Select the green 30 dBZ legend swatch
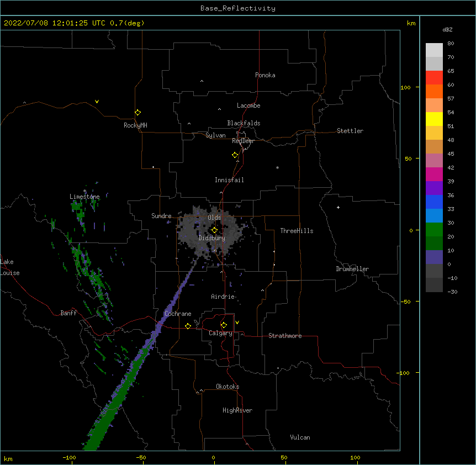This screenshot has width=476, height=465. pos(434,230)
